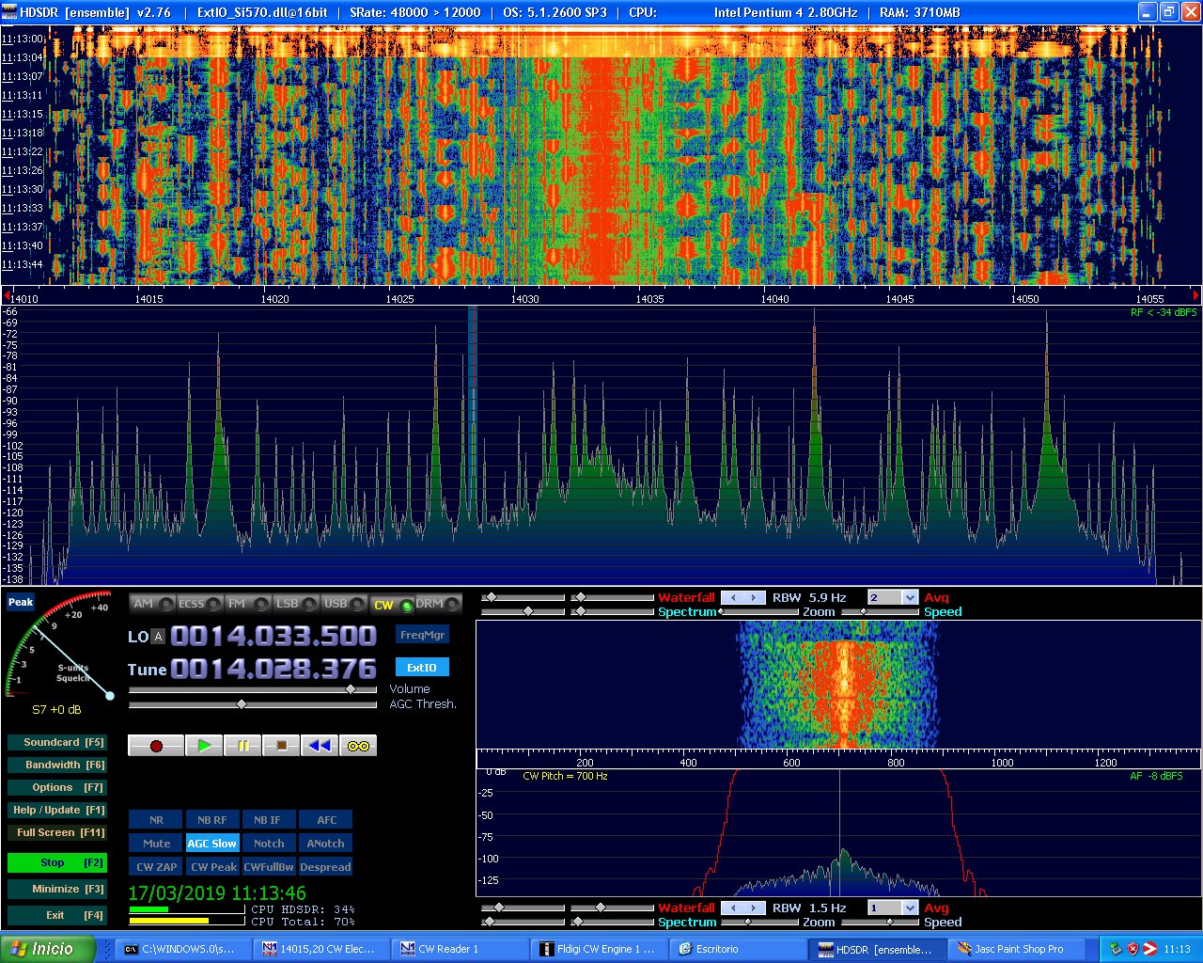Open the FreqMgr frequency manager
Screen dimensions: 1203x963
(x=422, y=635)
